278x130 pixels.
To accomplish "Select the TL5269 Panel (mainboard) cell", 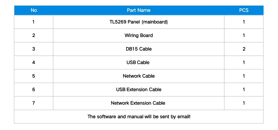I will [x=138, y=22].
